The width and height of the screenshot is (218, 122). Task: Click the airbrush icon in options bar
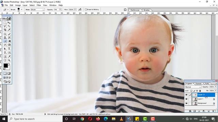[x=80, y=9]
